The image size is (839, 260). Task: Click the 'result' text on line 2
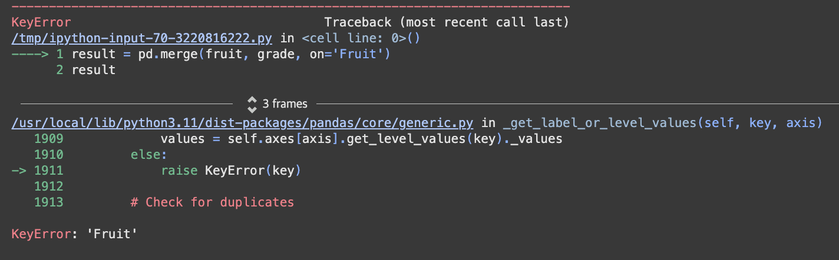[x=93, y=70]
